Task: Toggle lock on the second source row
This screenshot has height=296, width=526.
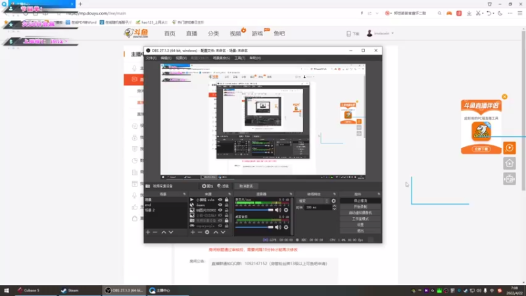Action: 226,205
